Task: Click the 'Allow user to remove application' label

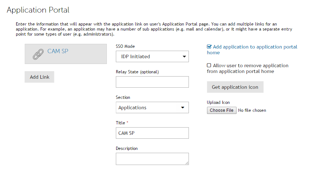Action: [248, 68]
